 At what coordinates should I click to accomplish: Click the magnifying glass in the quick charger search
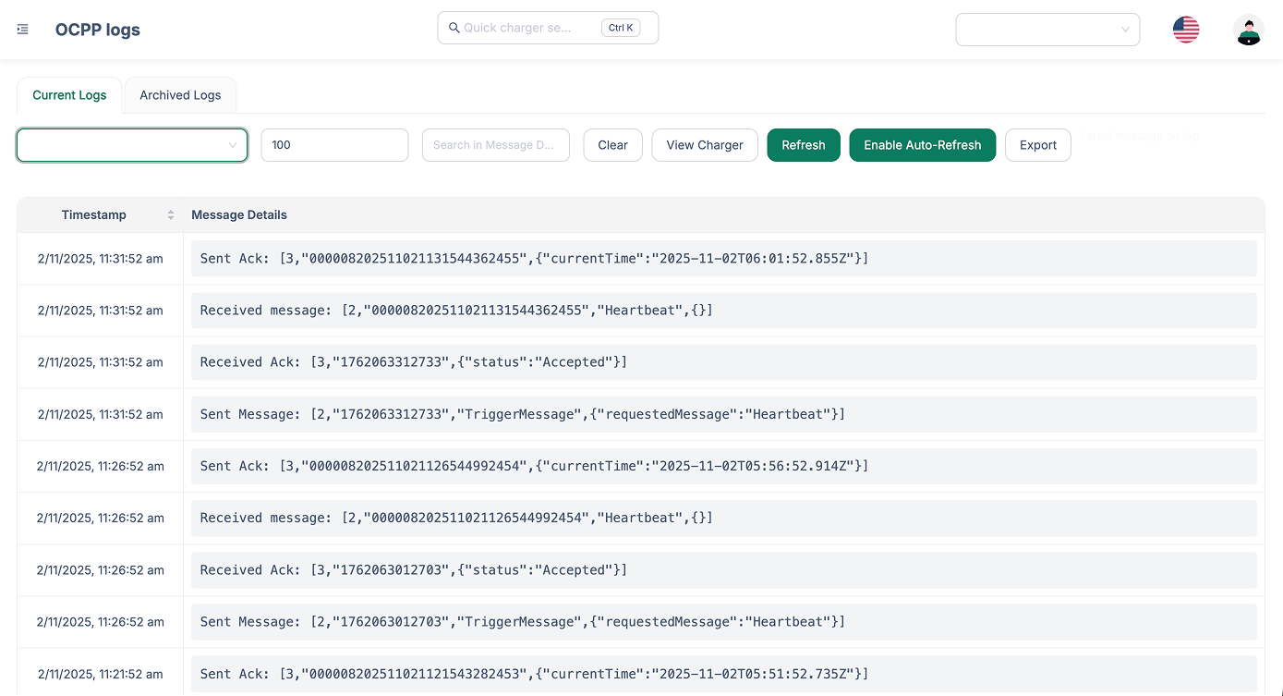coord(454,28)
